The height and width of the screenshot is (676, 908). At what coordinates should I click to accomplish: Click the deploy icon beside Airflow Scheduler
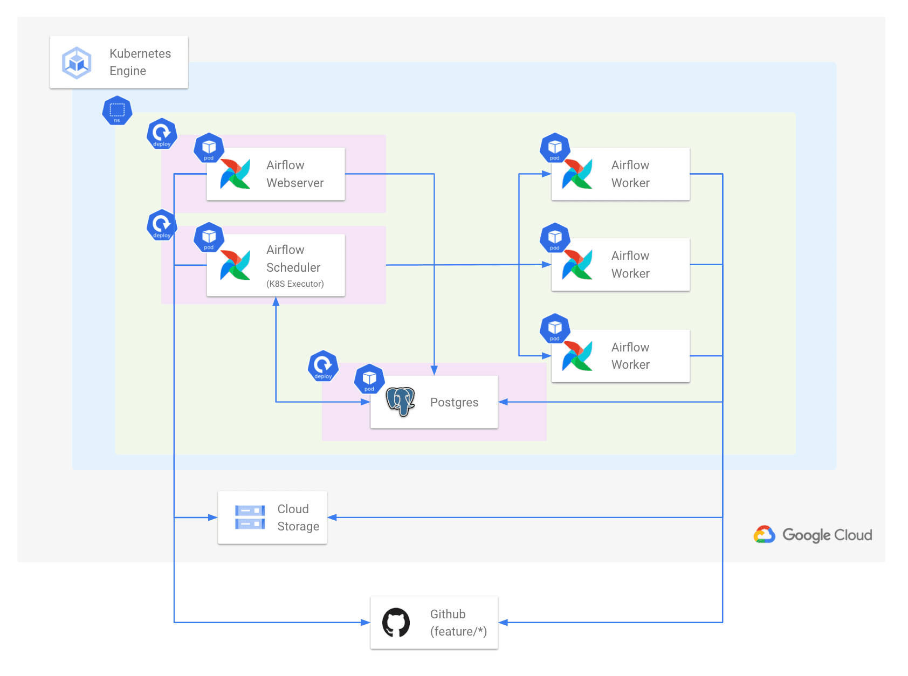(162, 225)
